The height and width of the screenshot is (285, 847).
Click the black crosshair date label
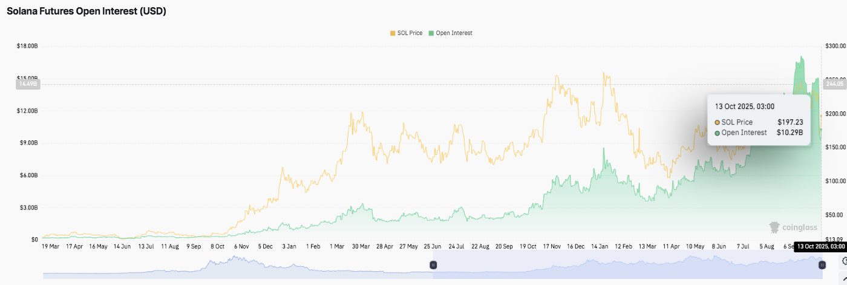820,246
